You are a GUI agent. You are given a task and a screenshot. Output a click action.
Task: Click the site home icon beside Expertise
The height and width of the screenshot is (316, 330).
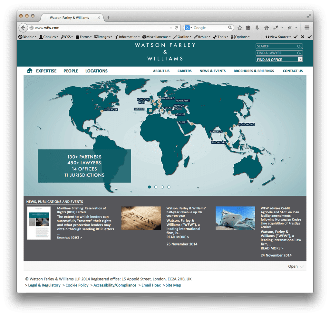30,71
